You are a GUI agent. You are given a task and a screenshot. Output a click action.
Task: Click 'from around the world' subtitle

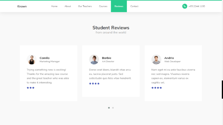111,33
